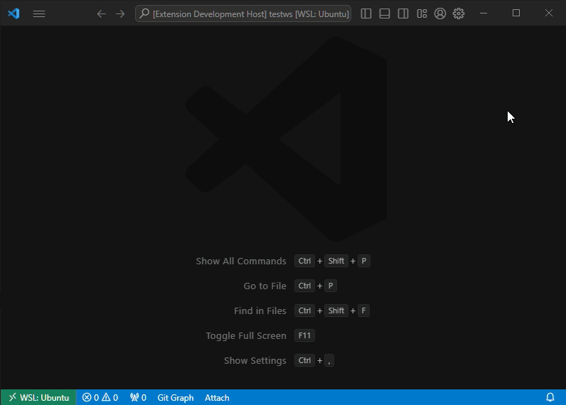
Task: Open Git Graph from the status bar
Action: [x=176, y=397]
